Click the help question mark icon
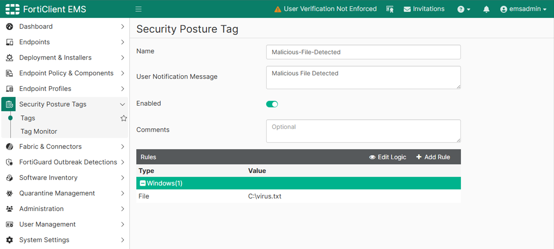 [x=461, y=9]
